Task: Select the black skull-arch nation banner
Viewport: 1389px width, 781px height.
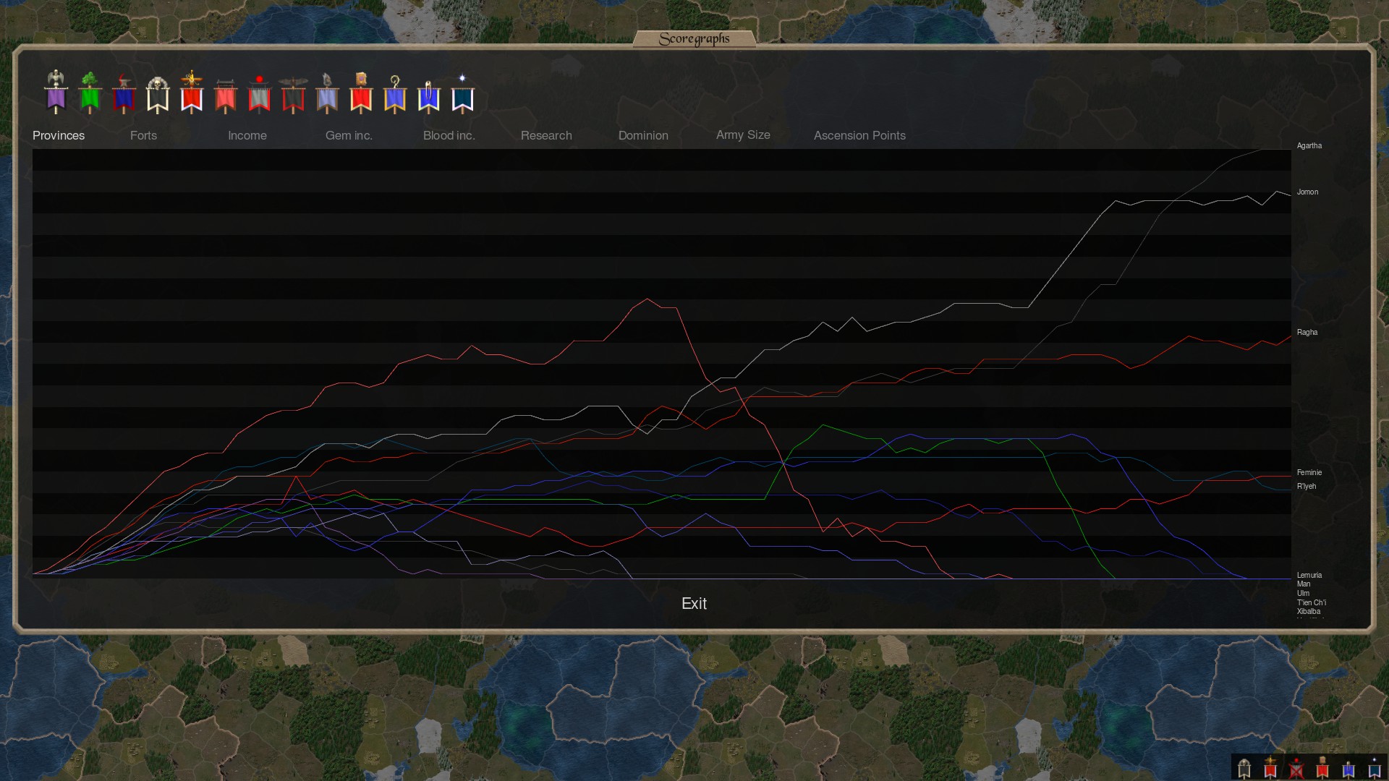Action: [x=158, y=94]
